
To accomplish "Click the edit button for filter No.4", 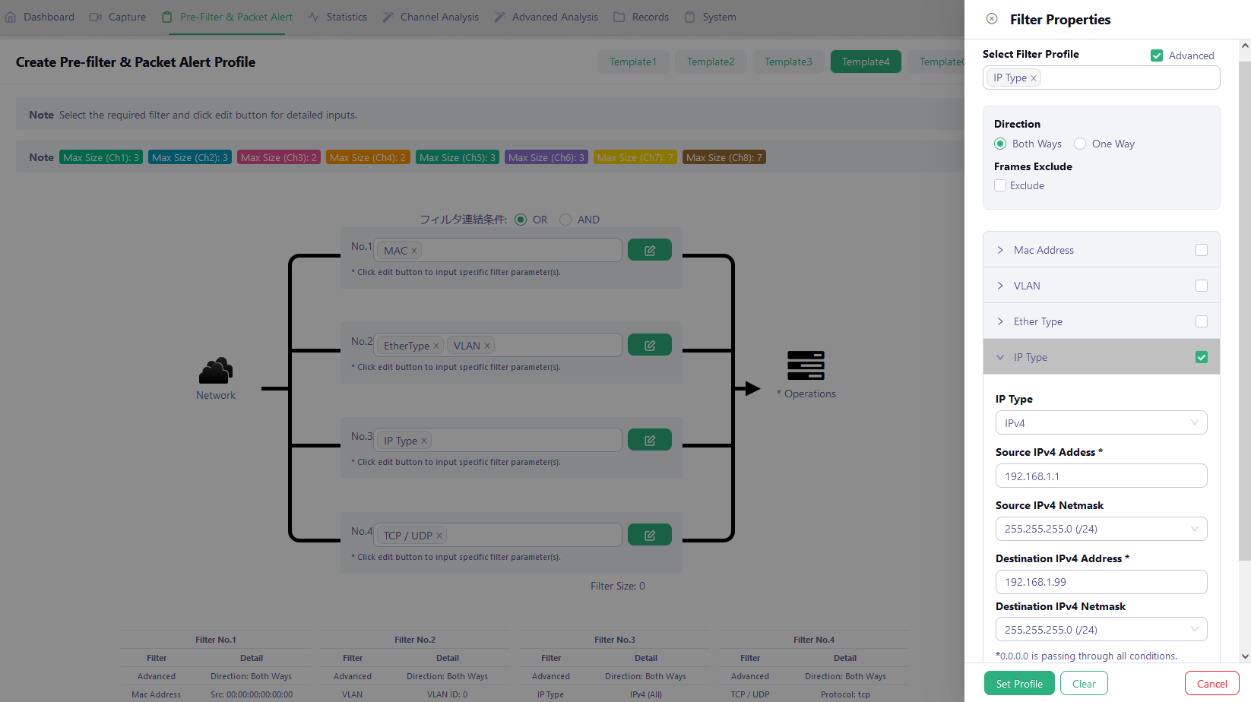I will point(649,535).
